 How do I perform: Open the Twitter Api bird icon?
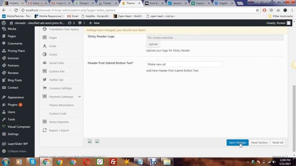(x=44, y=80)
